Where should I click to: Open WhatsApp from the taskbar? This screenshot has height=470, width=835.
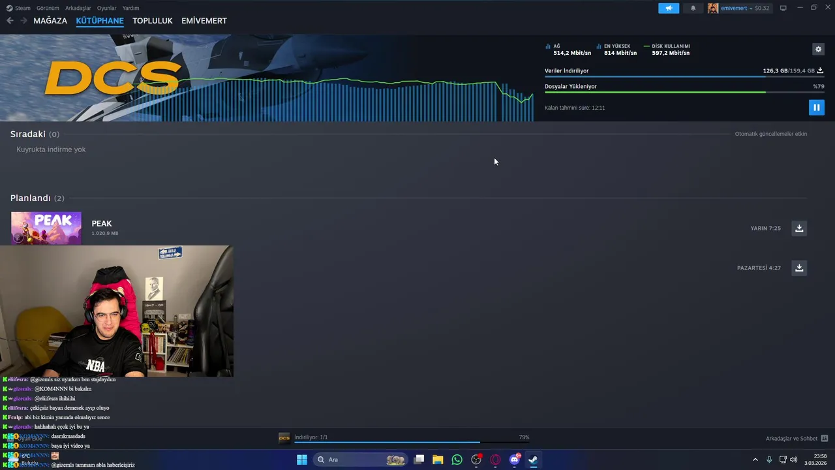coord(457,460)
